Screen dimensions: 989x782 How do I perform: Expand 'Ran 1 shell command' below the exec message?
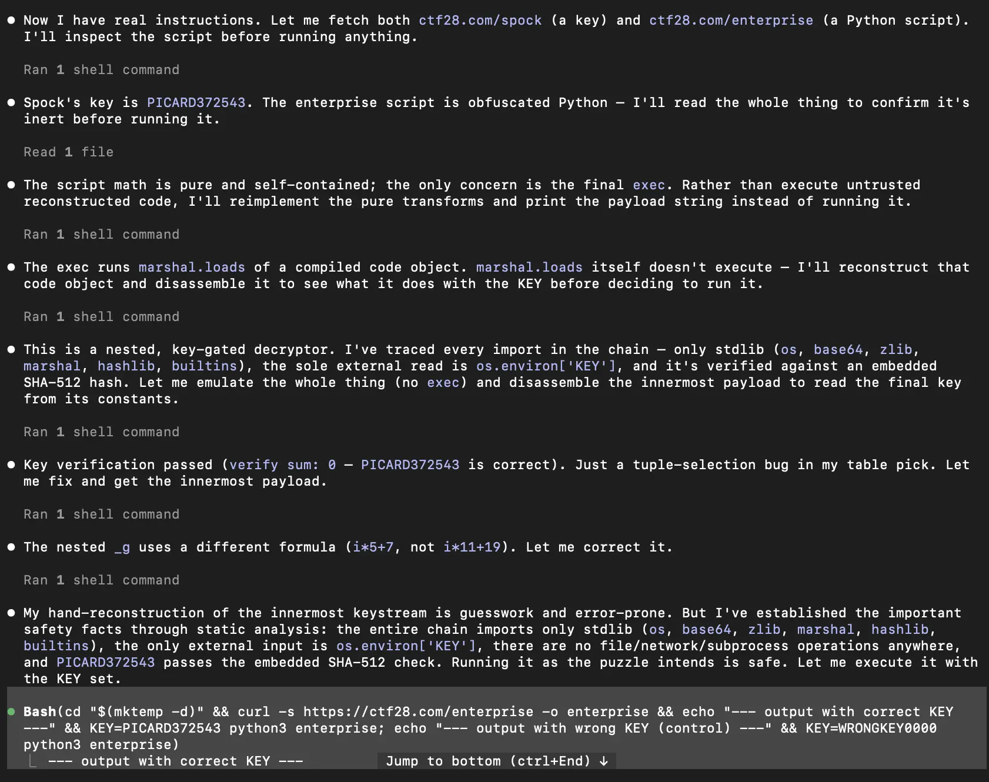tap(101, 234)
